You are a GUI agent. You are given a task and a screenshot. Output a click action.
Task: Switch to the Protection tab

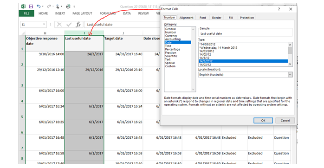[247, 18]
